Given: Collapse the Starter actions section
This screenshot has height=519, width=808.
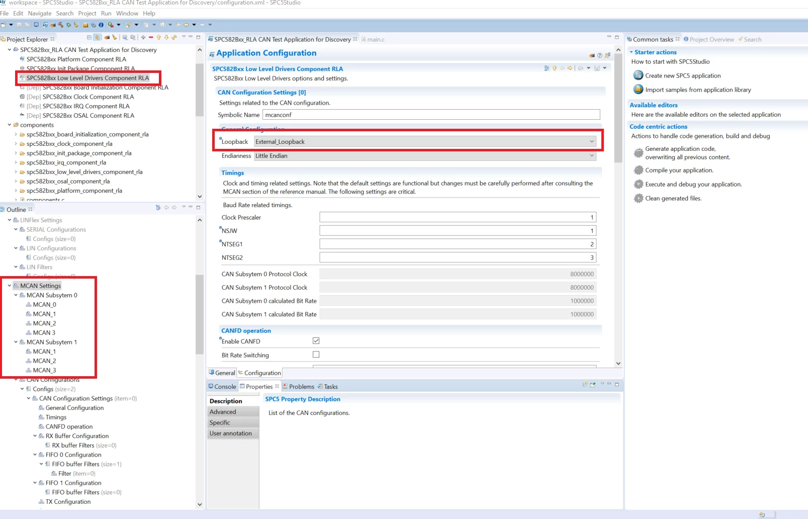Looking at the screenshot, I should pos(632,52).
